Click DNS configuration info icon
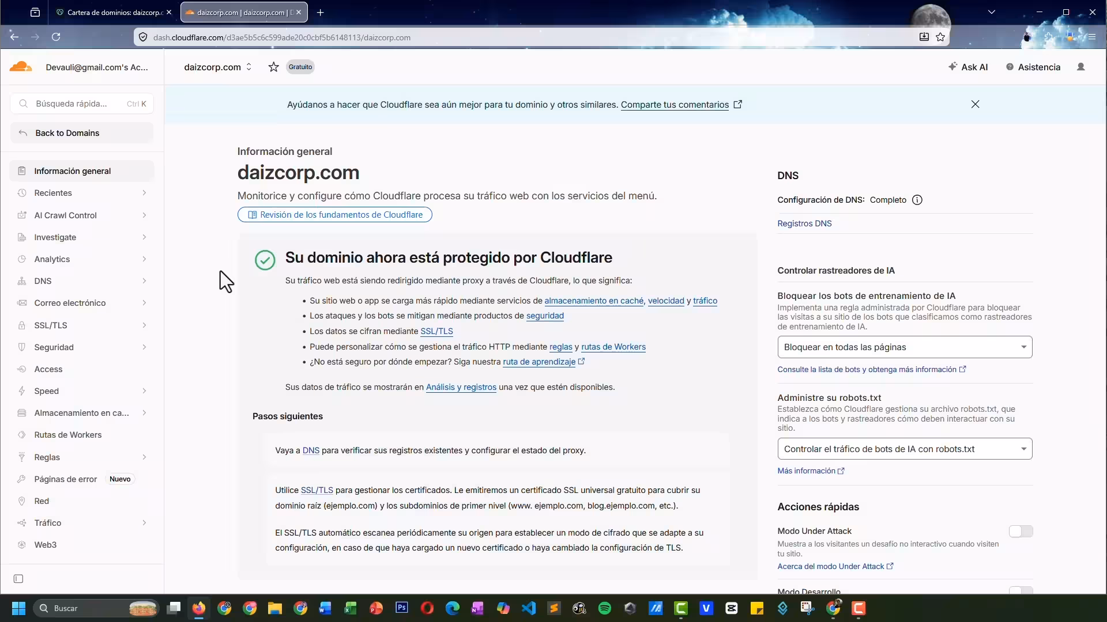Image resolution: width=1107 pixels, height=622 pixels. pyautogui.click(x=917, y=200)
